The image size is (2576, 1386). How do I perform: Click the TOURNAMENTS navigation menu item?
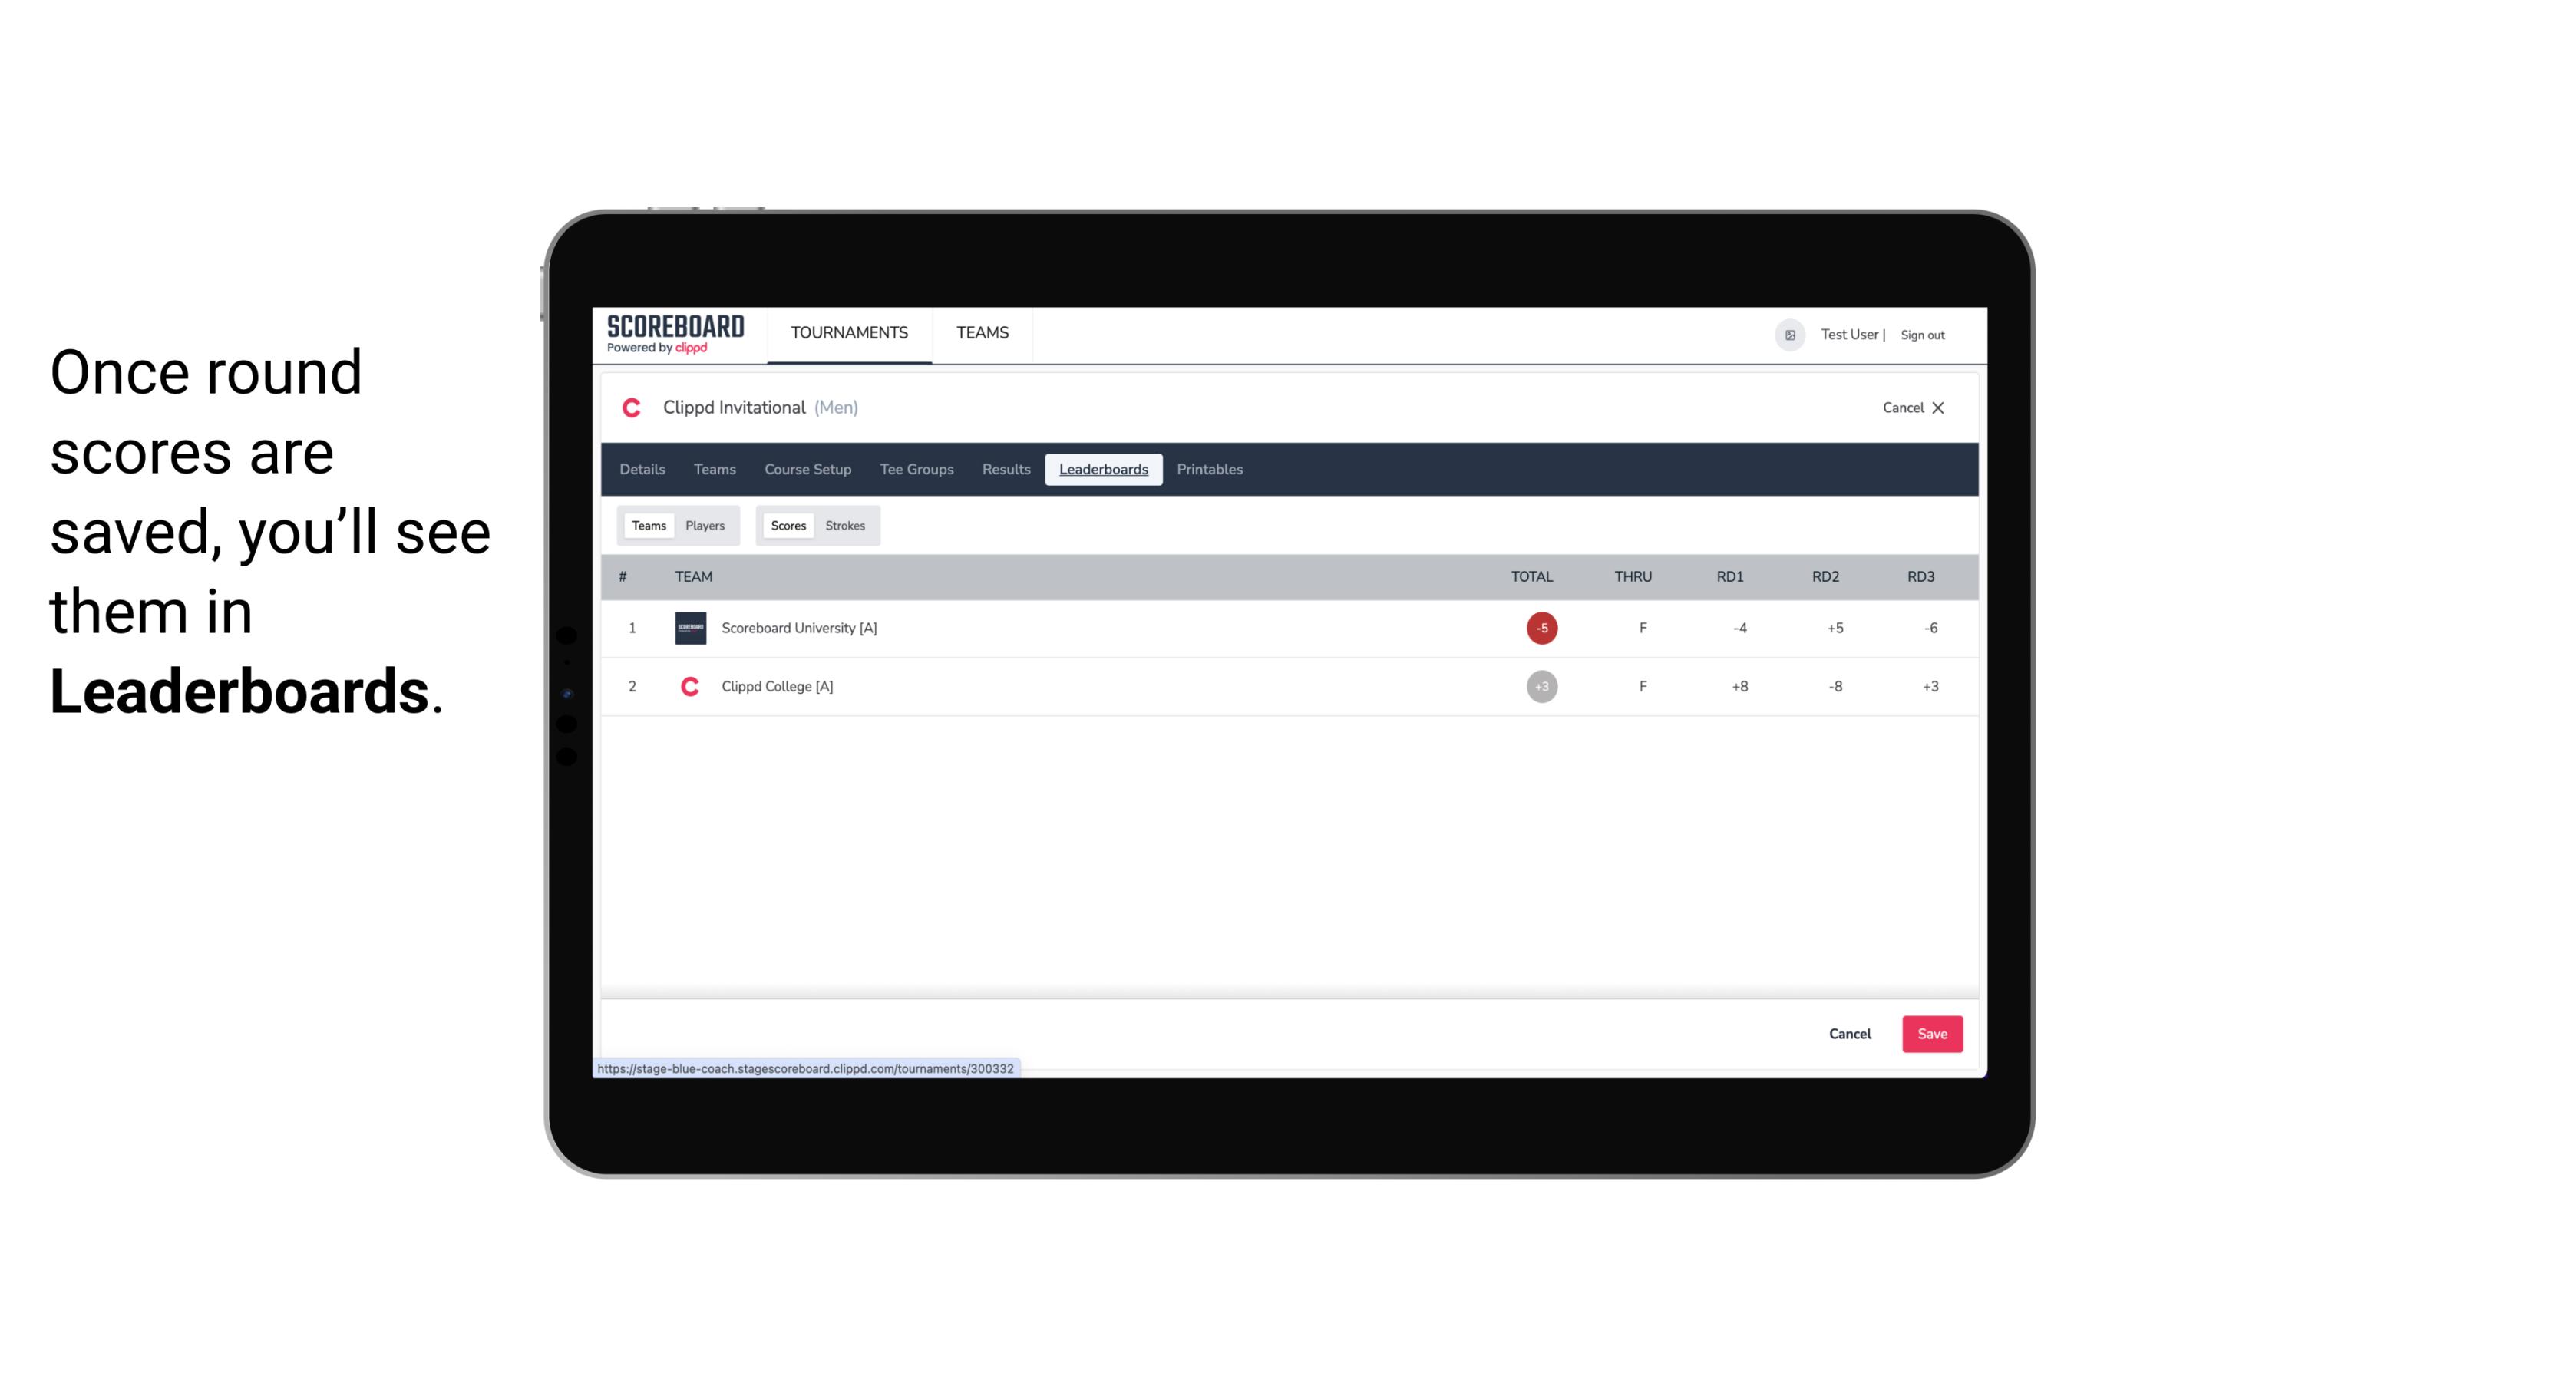[x=850, y=333]
